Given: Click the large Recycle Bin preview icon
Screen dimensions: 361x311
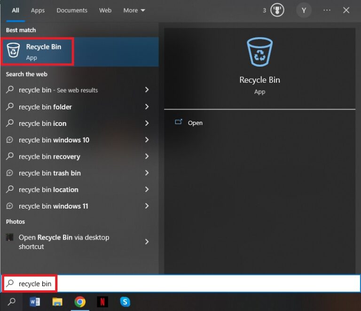Looking at the screenshot, I should point(259,52).
